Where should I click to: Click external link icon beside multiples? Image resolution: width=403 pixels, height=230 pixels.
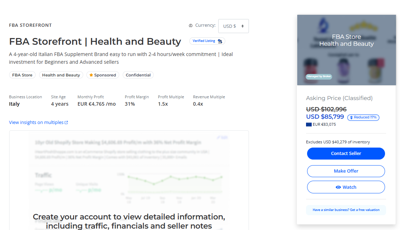66,123
